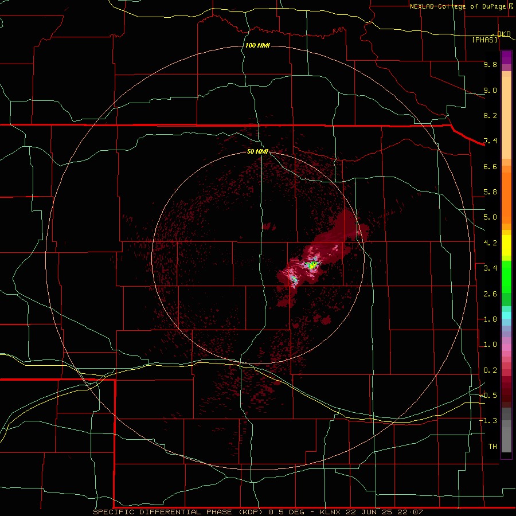Click the 100 NMI range ring label

(x=257, y=45)
